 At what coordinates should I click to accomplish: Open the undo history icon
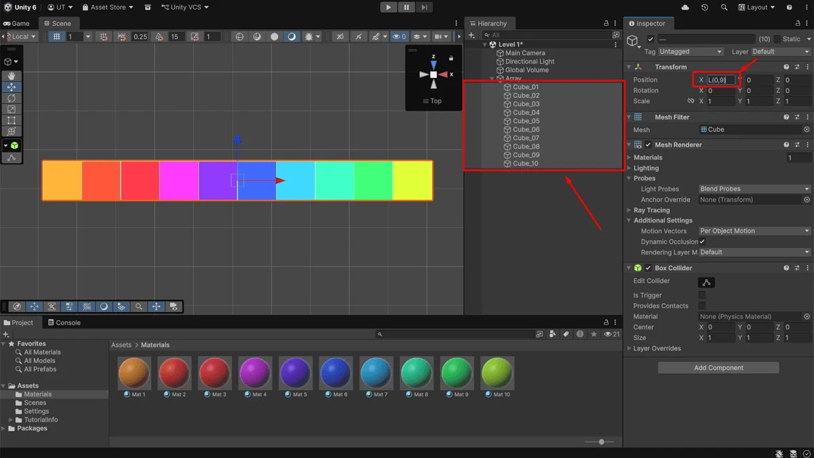pos(705,7)
